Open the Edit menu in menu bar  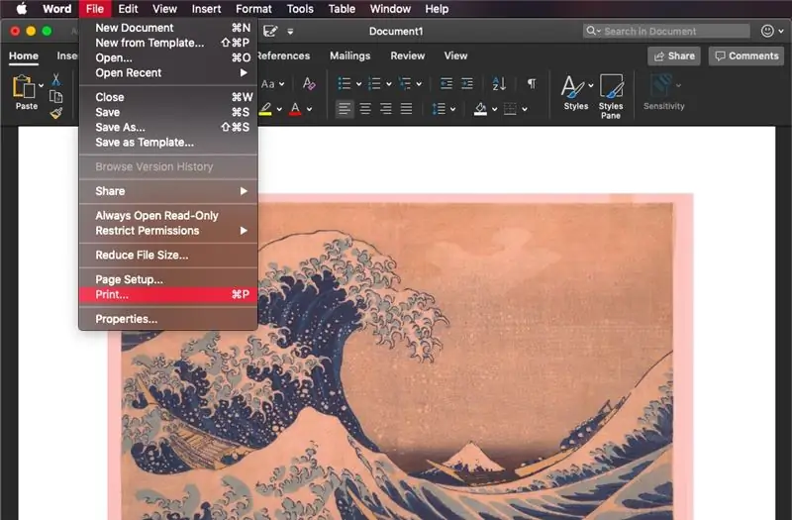tap(128, 9)
